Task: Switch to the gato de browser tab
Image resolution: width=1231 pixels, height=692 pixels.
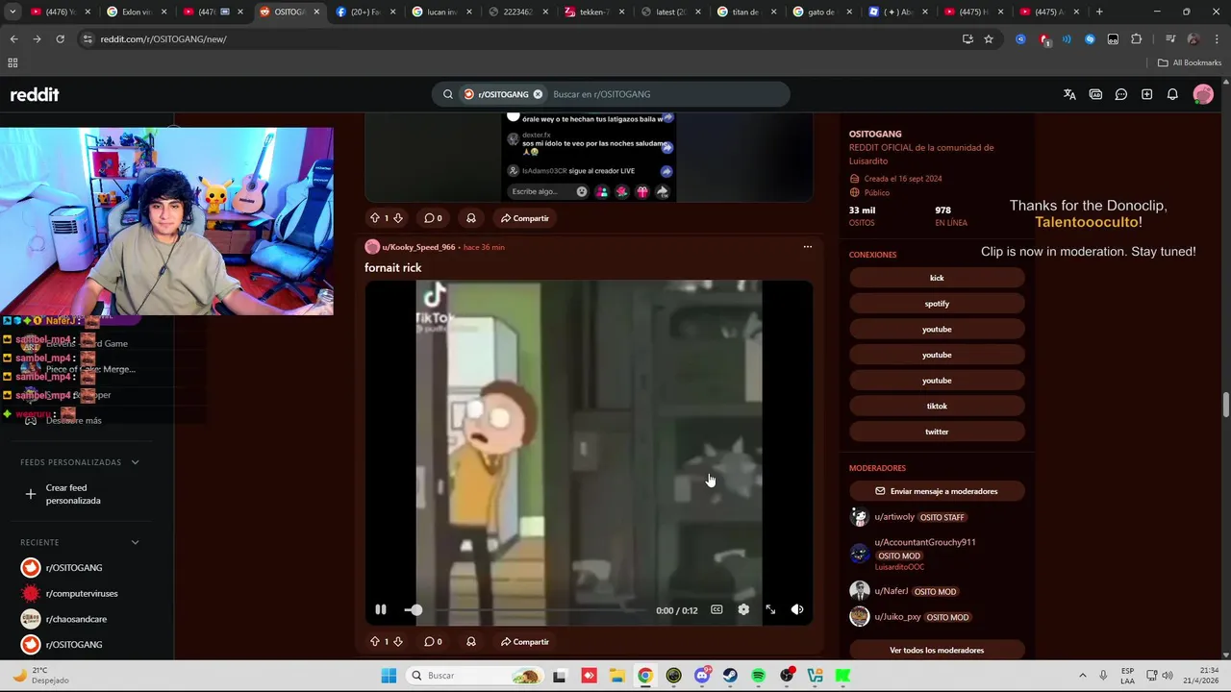Action: [824, 12]
